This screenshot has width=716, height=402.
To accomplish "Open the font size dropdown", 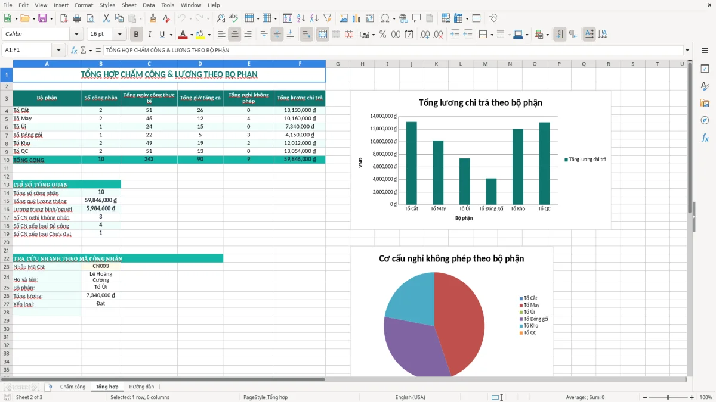I will pyautogui.click(x=119, y=35).
